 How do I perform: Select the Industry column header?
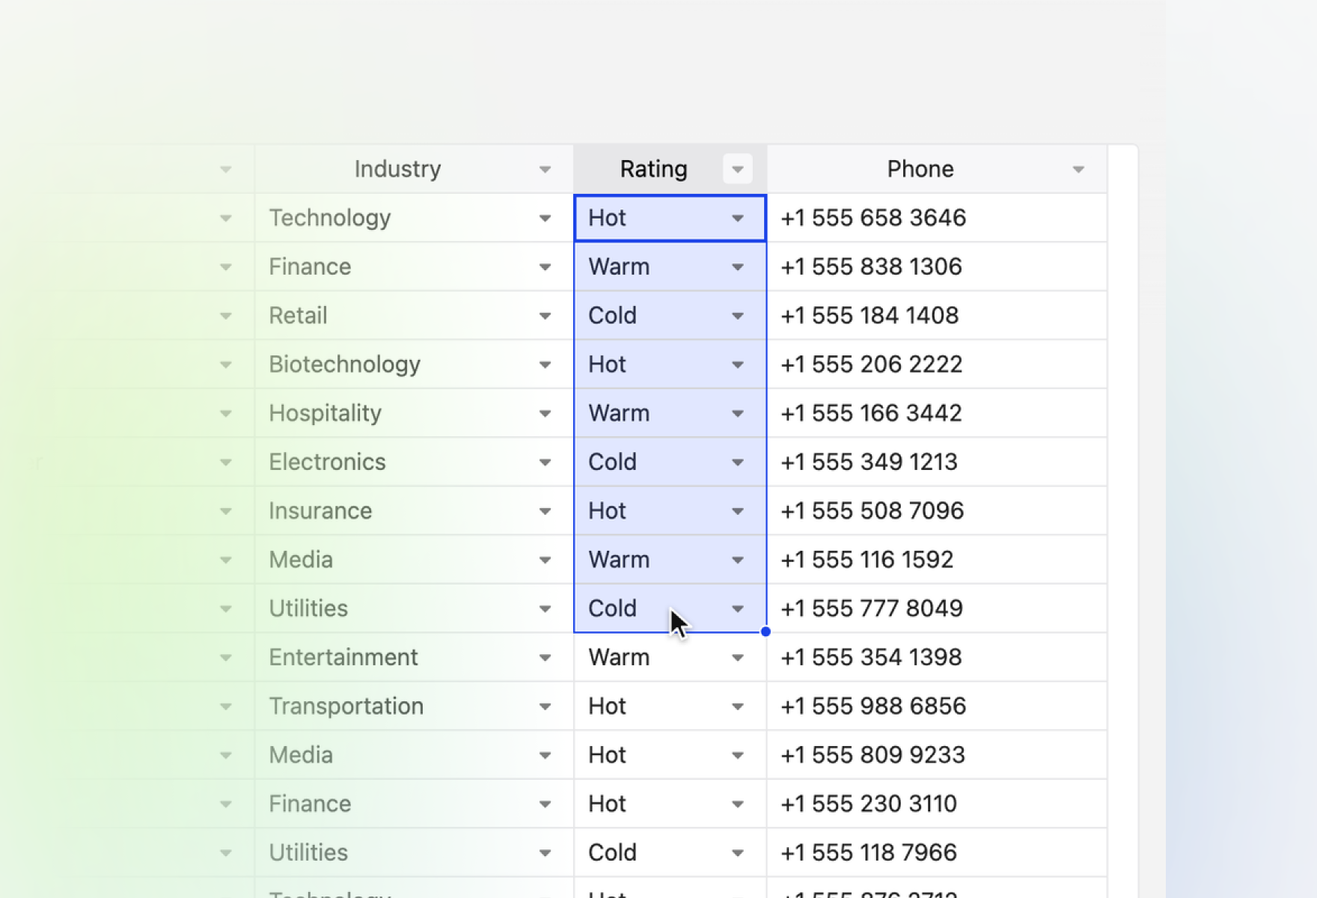(414, 169)
